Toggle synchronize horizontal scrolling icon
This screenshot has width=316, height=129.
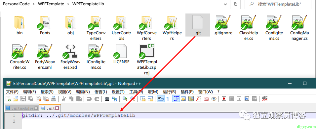coord(150,99)
